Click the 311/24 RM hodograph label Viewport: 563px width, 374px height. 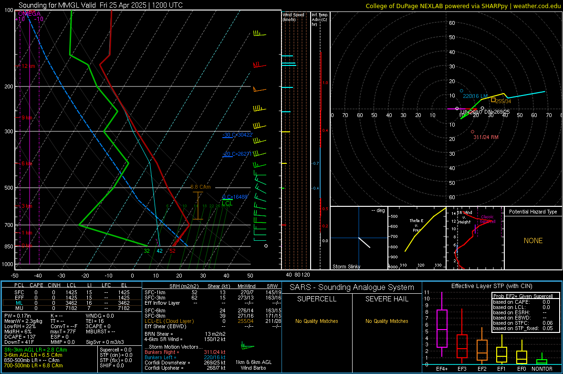tap(486, 137)
